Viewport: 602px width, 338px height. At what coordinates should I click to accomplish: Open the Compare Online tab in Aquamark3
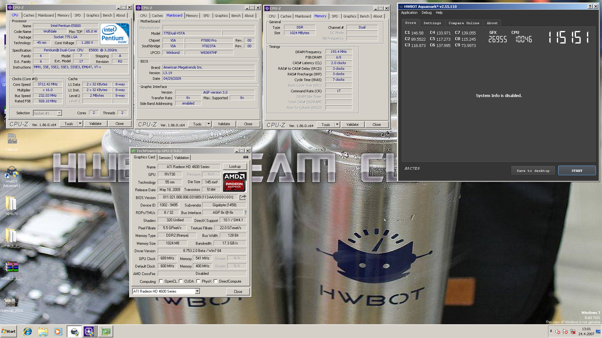pyautogui.click(x=464, y=23)
